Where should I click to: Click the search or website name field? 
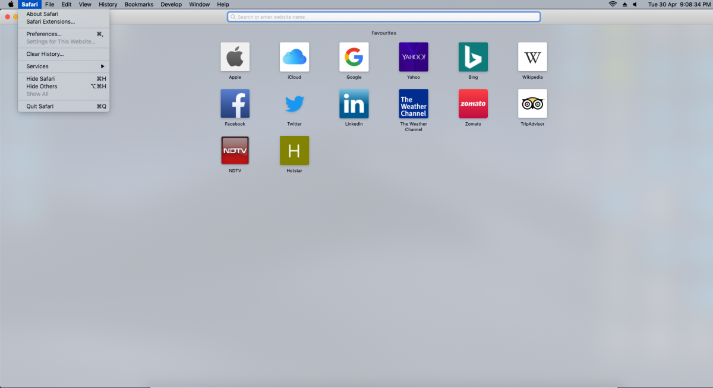click(x=384, y=17)
